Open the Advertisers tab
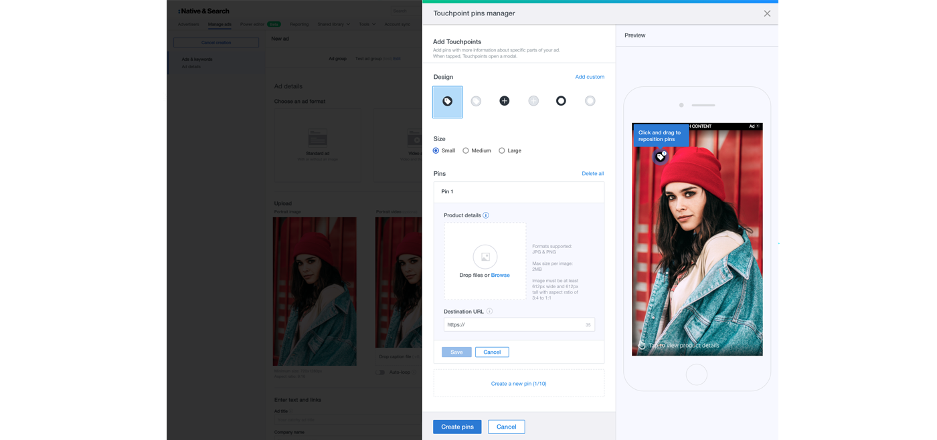 pos(188,24)
